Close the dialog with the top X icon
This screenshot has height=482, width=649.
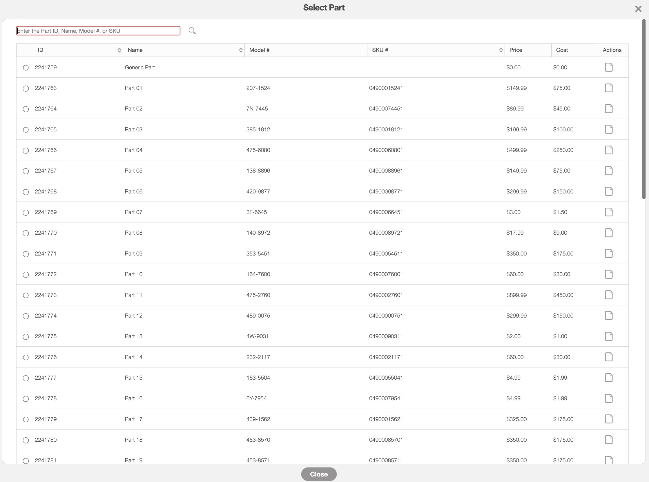pos(638,9)
